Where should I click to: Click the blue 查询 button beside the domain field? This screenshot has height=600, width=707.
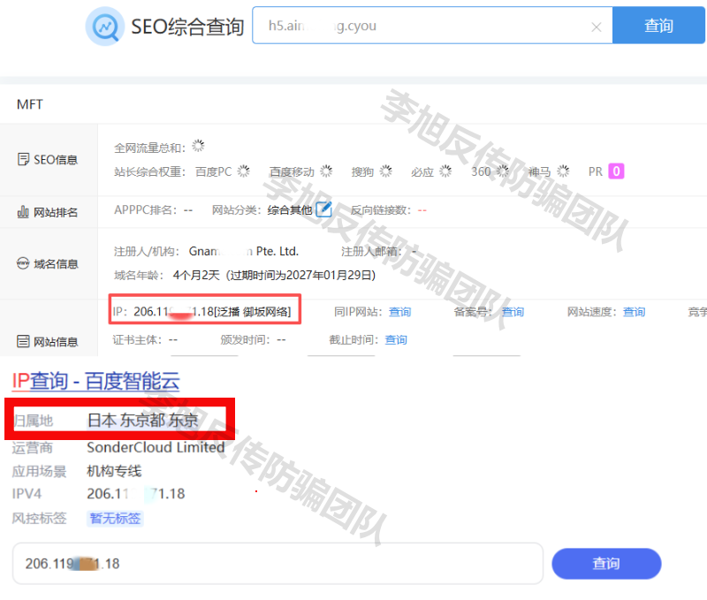[658, 26]
